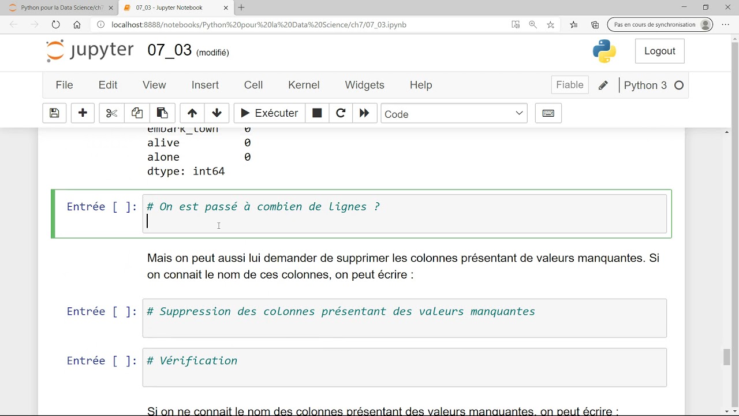Copy selected cells in the toolbar
This screenshot has height=416, width=739.
(x=137, y=113)
